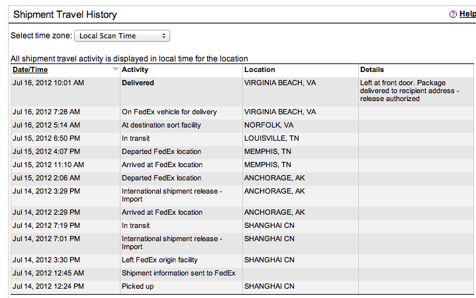Select the In transit LOUISVILLE, TN row

242,138
